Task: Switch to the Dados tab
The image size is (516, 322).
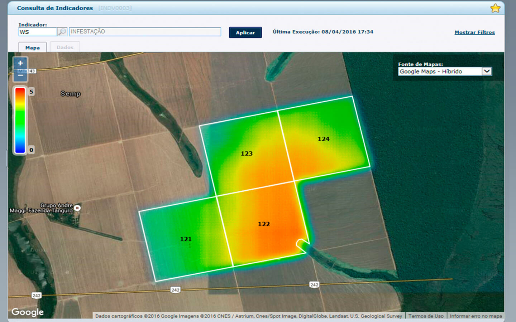Action: 65,47
